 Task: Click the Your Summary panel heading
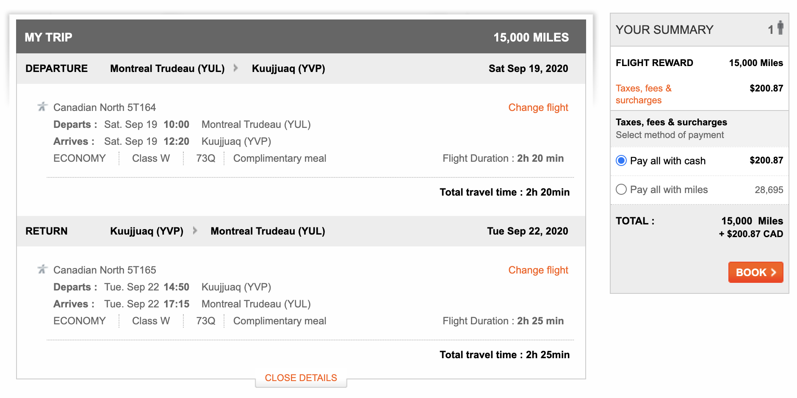click(664, 30)
